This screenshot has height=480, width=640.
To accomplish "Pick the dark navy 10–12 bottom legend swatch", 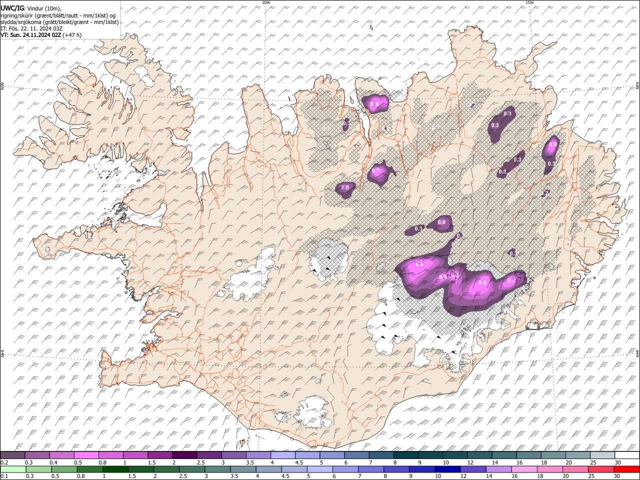I will click(447, 469).
